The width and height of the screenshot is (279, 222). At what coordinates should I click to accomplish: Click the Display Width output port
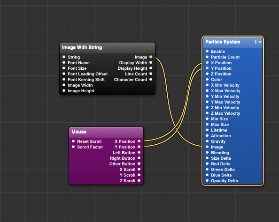[x=151, y=63]
